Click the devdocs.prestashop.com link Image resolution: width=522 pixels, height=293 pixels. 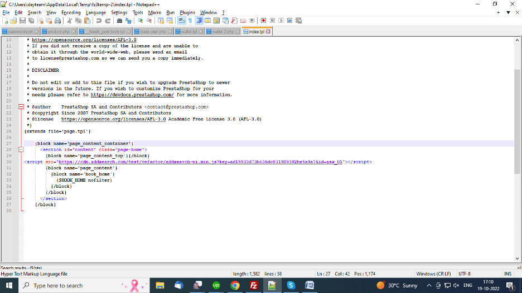132,95
